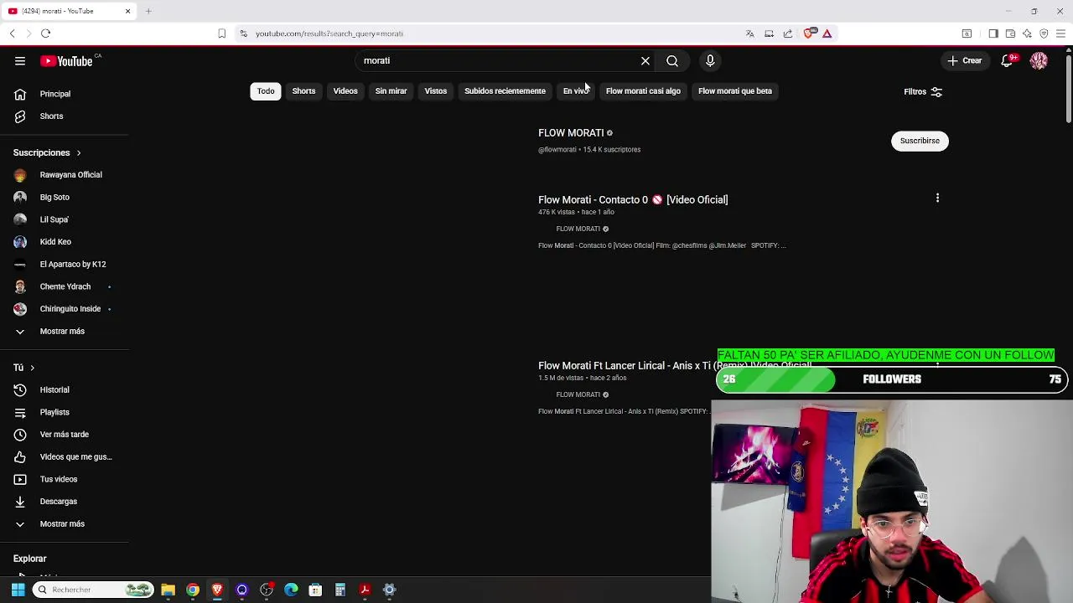Select the Todo filter chip
The height and width of the screenshot is (603, 1073).
tap(266, 91)
